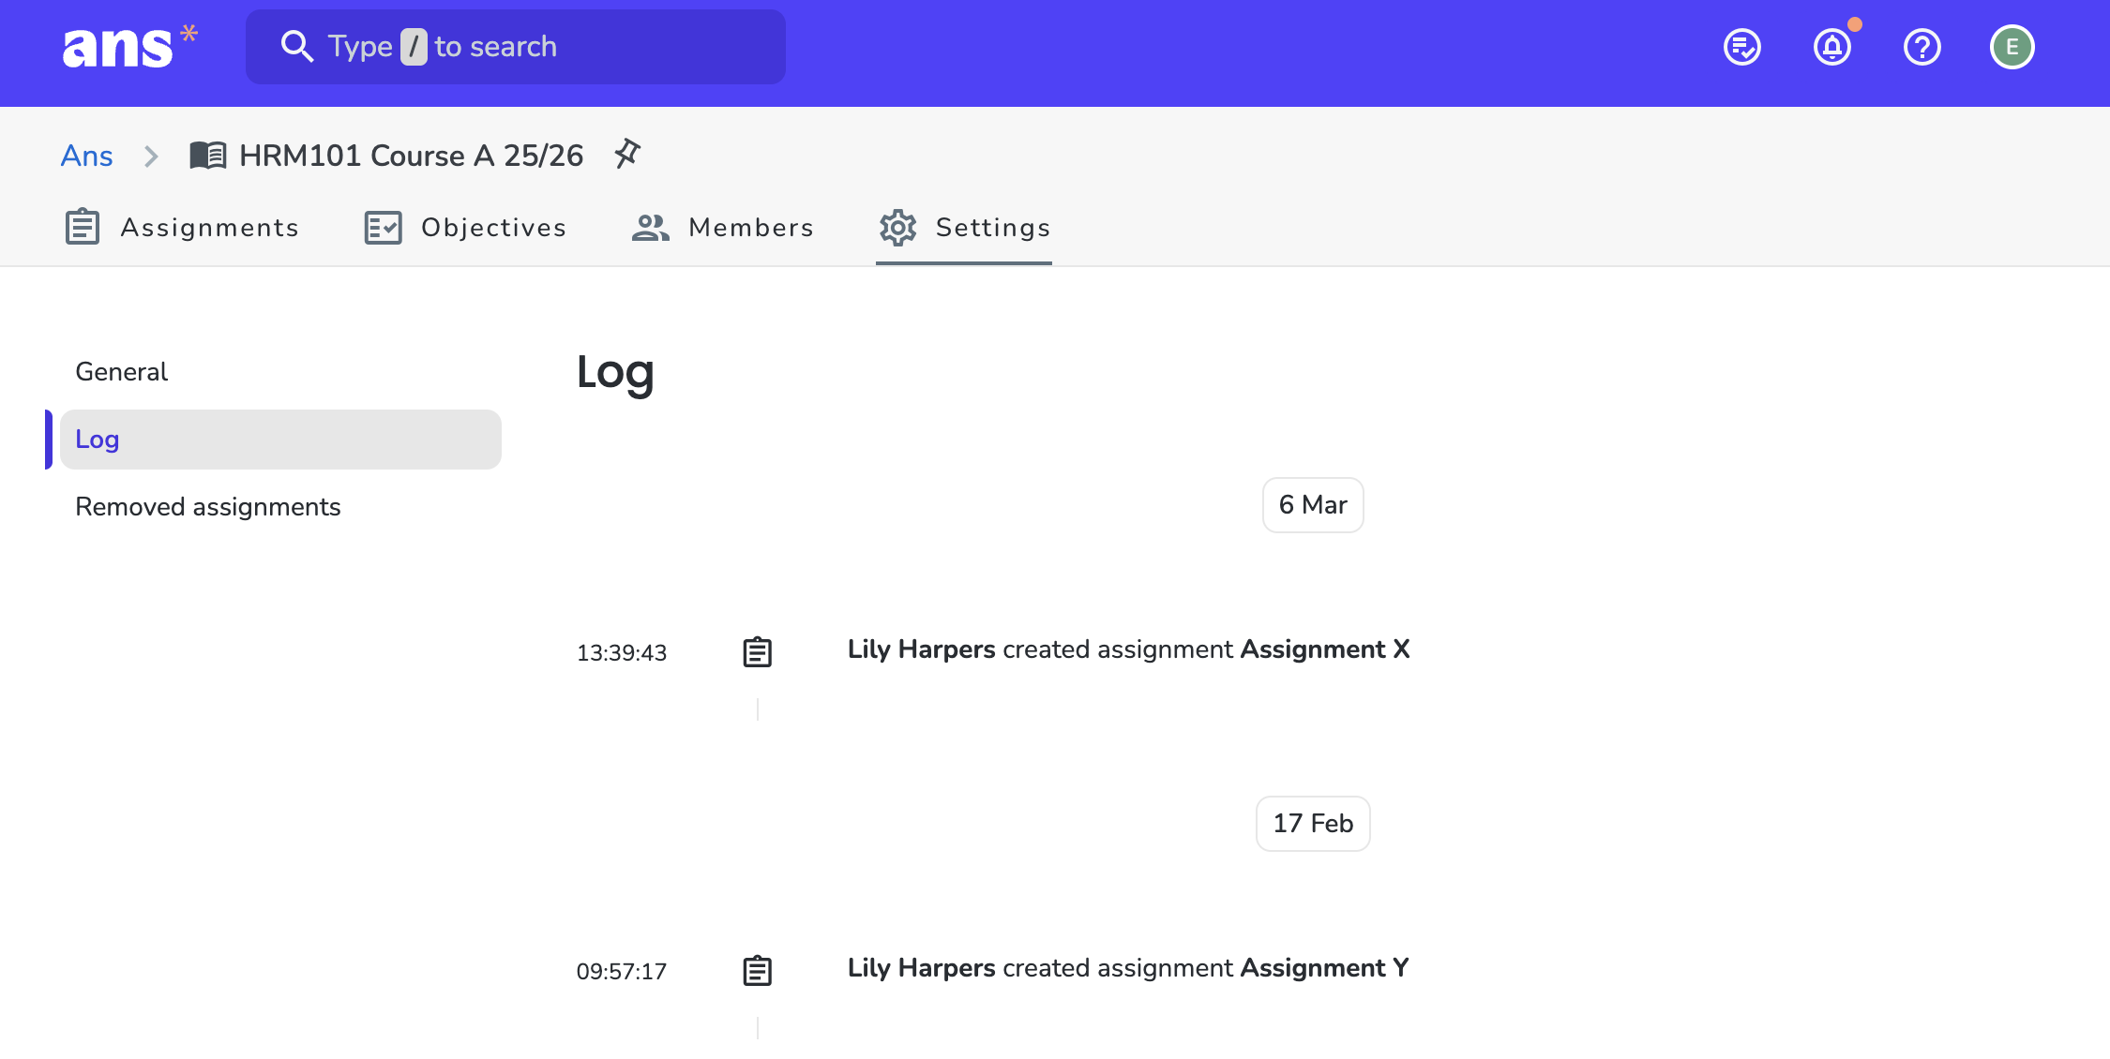The width and height of the screenshot is (2110, 1059).
Task: Click timestamp 09:57:17
Action: [x=622, y=972]
